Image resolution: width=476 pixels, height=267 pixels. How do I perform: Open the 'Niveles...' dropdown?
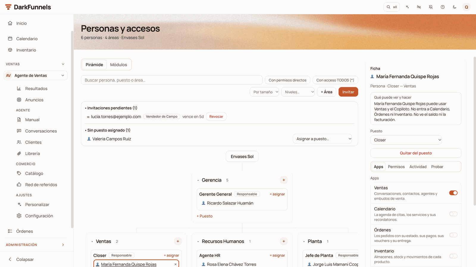(298, 92)
